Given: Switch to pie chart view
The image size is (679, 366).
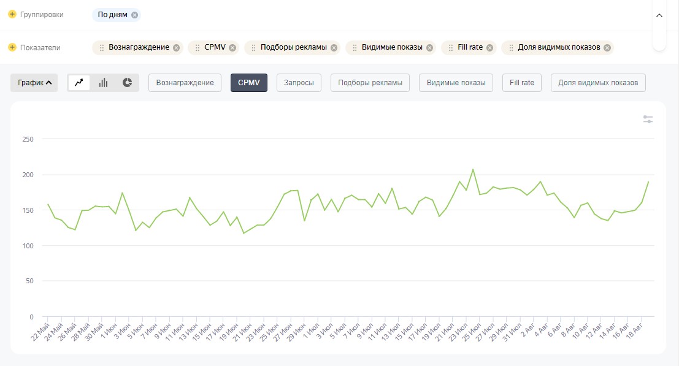Looking at the screenshot, I should tap(127, 83).
